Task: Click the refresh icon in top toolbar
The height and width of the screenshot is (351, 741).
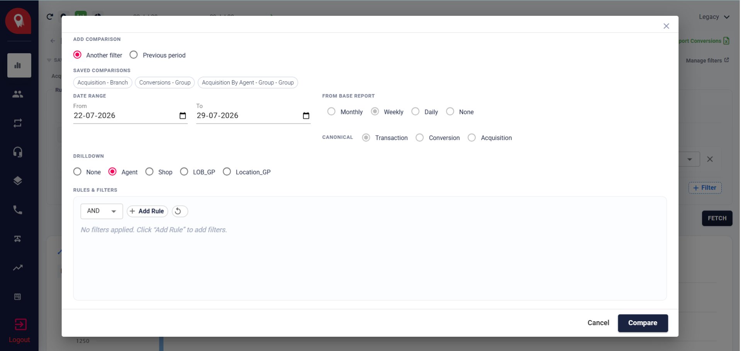Action: pos(50,17)
